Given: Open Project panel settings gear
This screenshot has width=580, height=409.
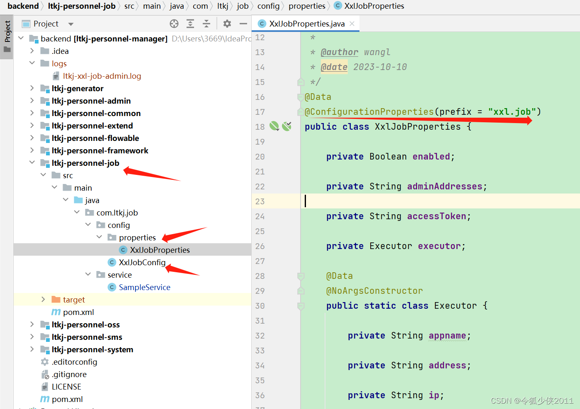Looking at the screenshot, I should coord(227,24).
